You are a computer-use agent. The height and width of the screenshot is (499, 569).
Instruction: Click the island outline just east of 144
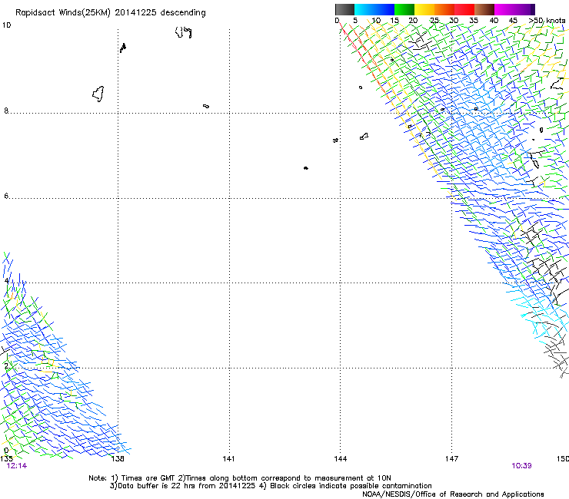click(x=364, y=136)
